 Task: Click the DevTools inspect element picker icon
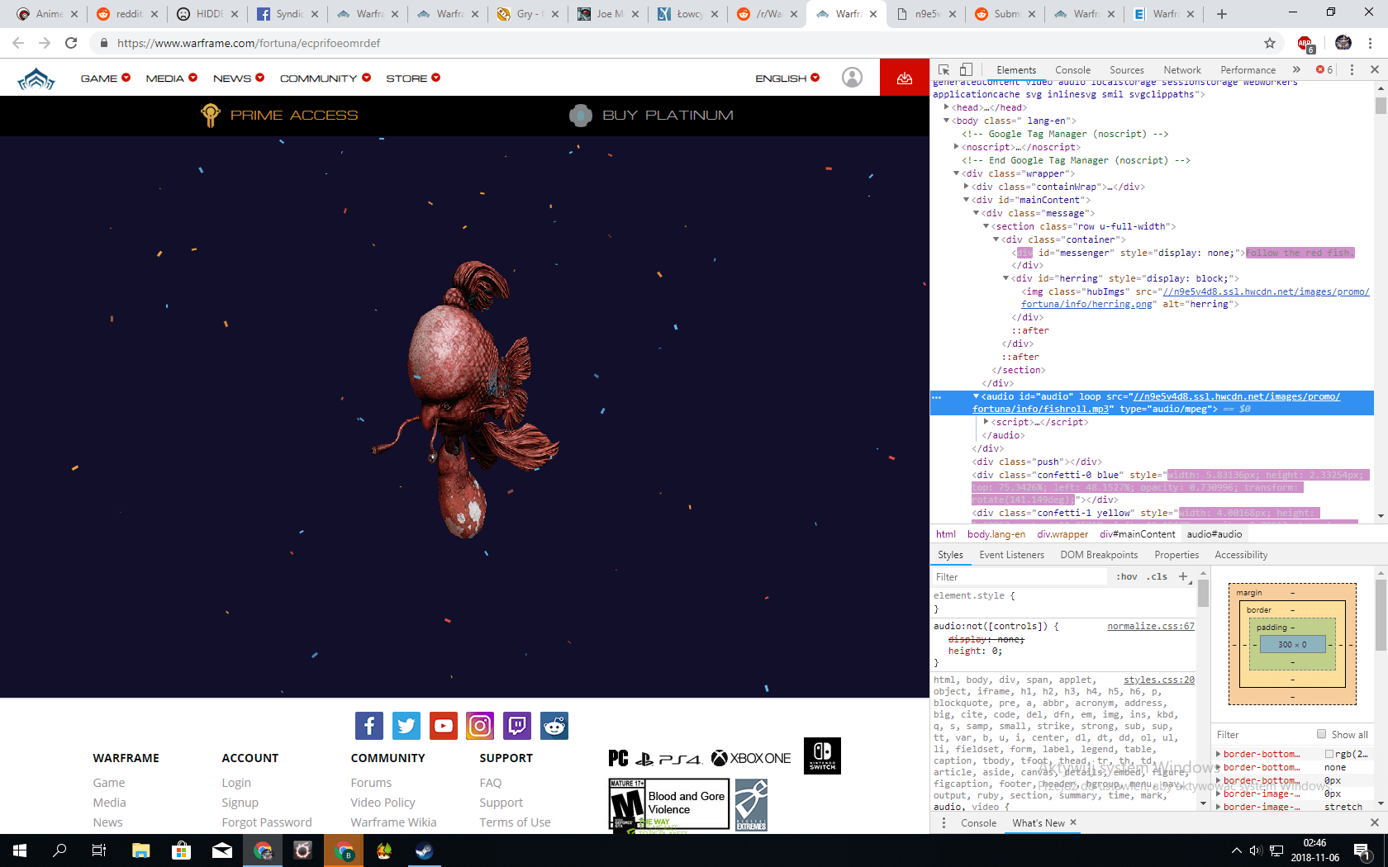pyautogui.click(x=944, y=70)
